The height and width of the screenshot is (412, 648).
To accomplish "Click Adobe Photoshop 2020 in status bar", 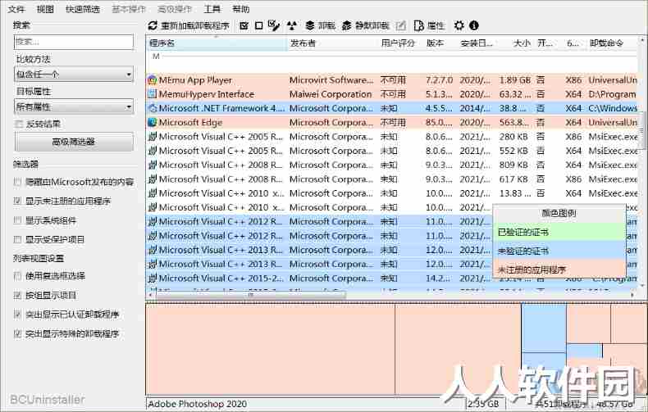I will pyautogui.click(x=198, y=404).
